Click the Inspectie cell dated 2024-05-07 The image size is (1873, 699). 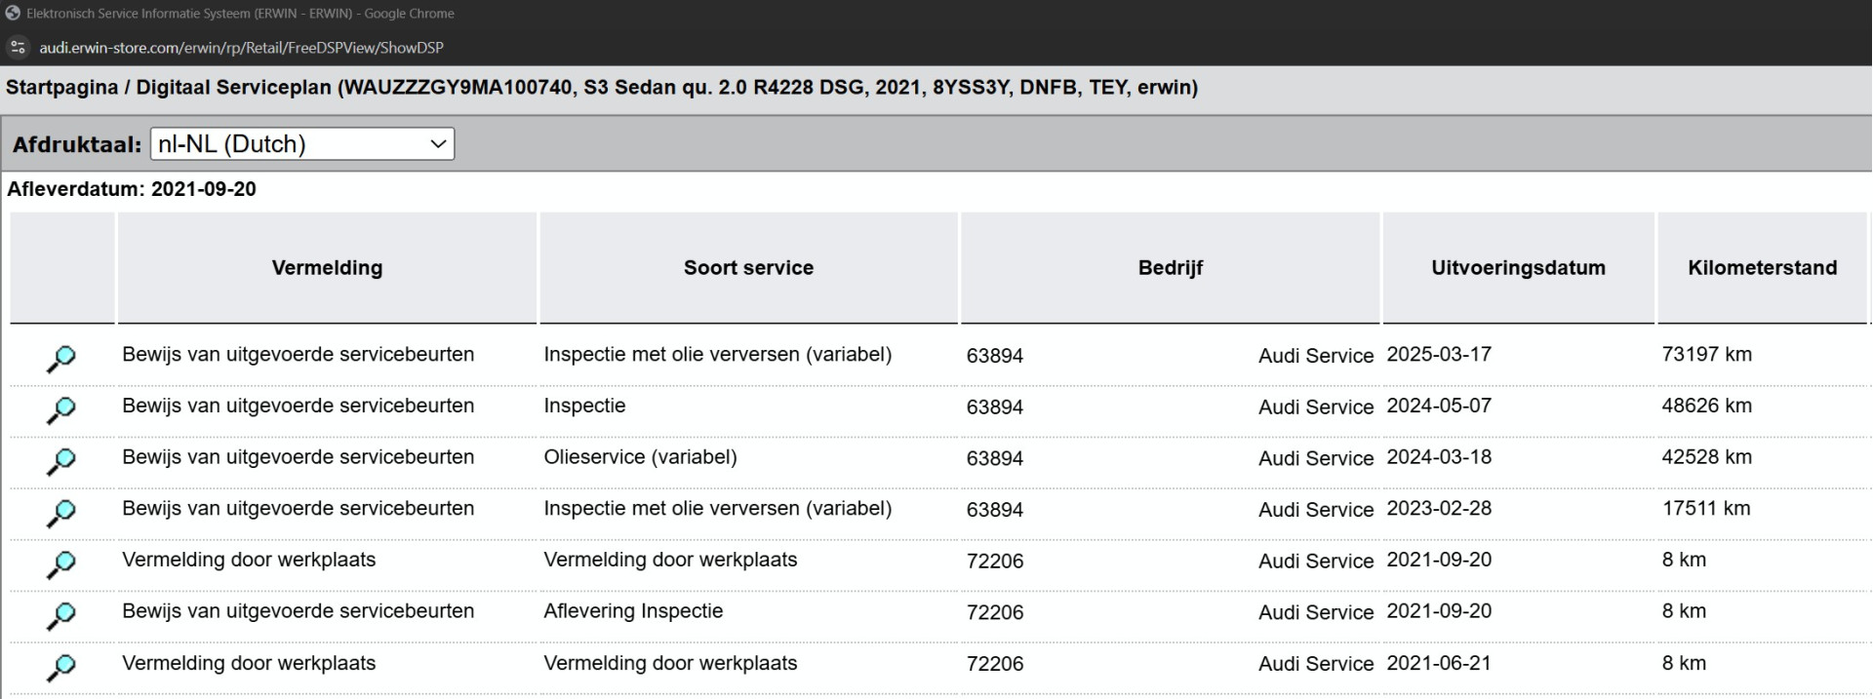point(584,406)
